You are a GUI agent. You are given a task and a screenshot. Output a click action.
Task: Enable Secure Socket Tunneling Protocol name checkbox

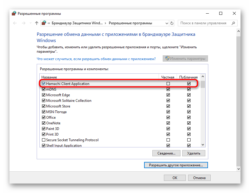[x=44, y=140]
